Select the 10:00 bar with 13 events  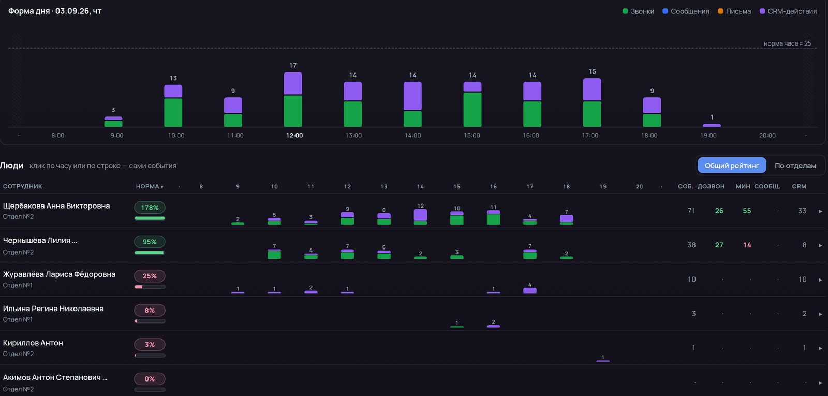pos(173,106)
